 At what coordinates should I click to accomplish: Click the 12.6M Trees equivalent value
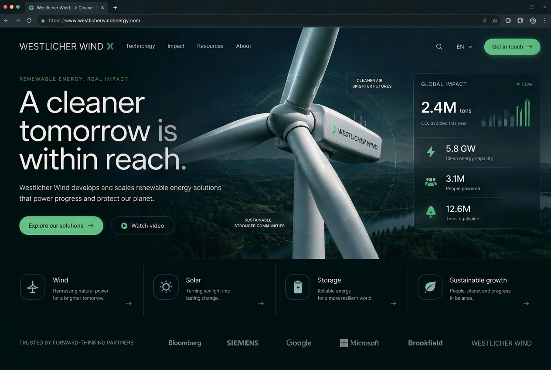458,209
